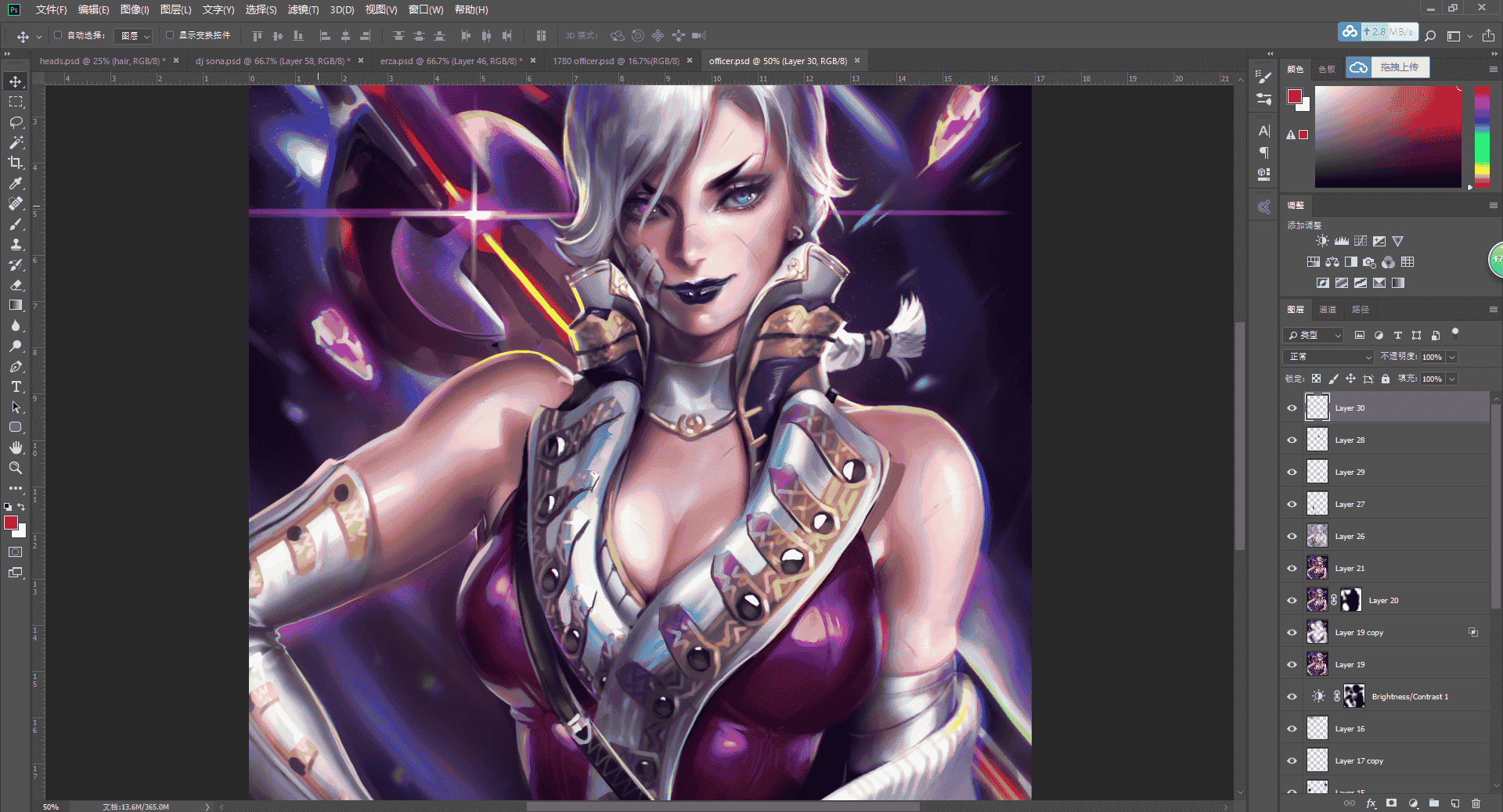Image resolution: width=1503 pixels, height=812 pixels.
Task: Click the search magnifier in the options bar
Action: point(1430,35)
